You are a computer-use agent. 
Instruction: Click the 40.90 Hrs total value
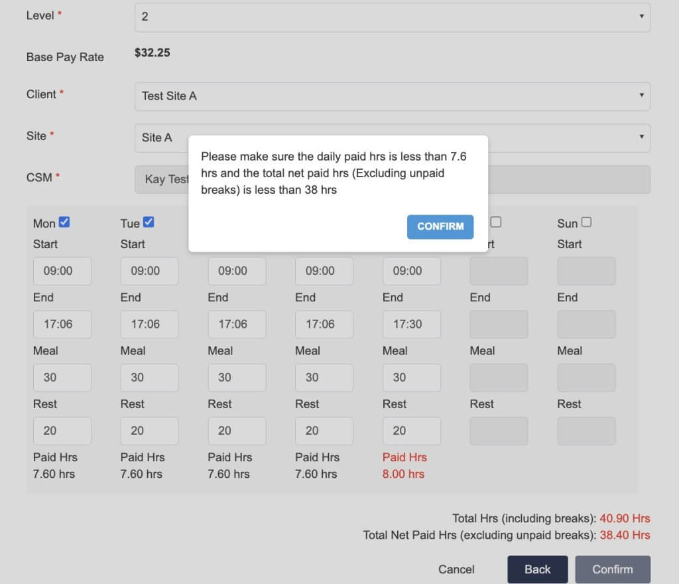point(625,518)
